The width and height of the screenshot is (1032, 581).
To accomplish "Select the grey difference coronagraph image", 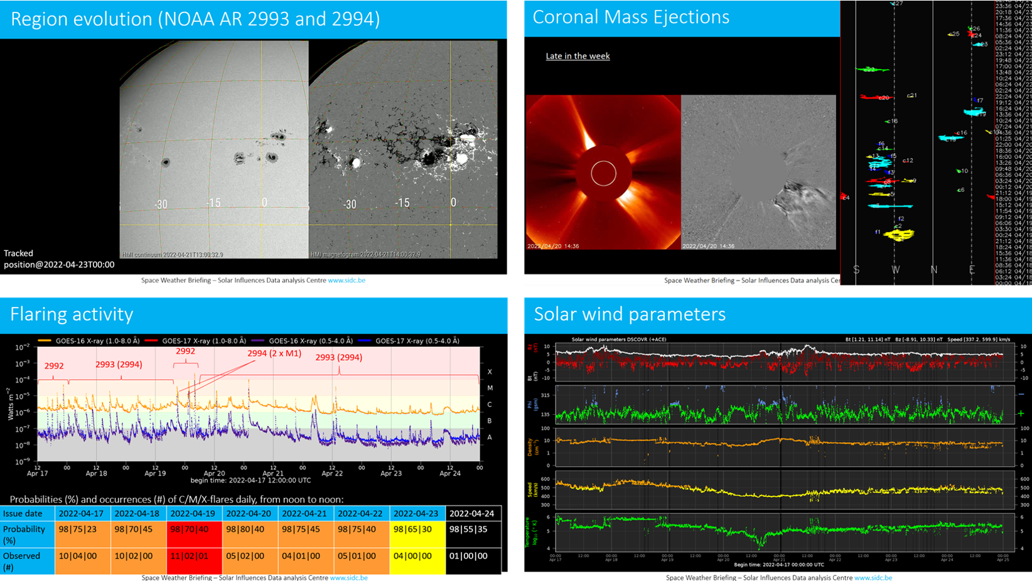I will tap(758, 173).
